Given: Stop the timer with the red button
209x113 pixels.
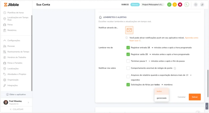Looking at the screenshot, I should [x=180, y=5].
